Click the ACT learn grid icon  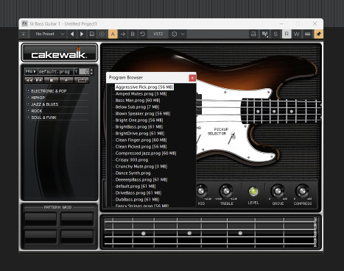264,34
